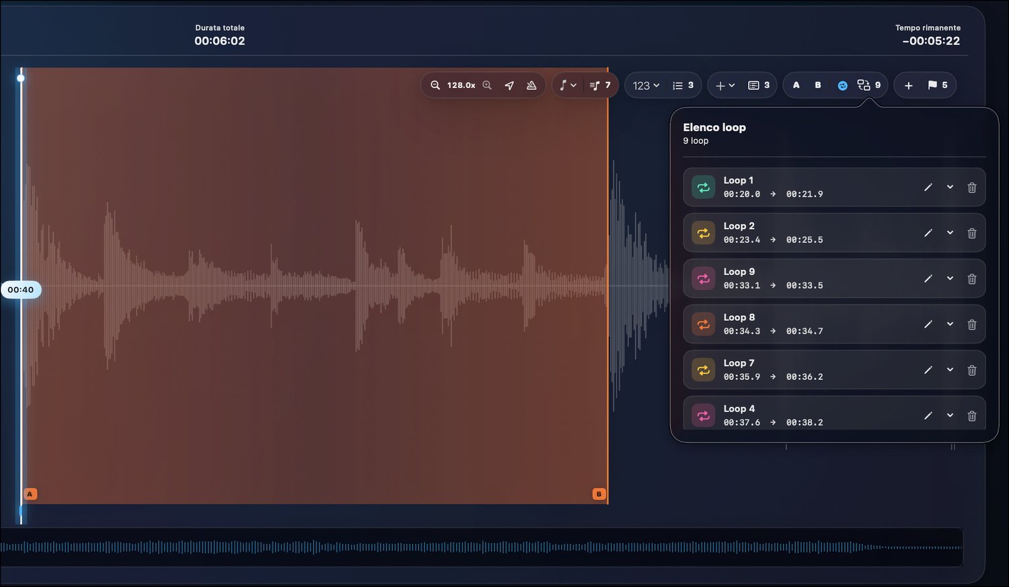Activate Loop 1 via its green icon
This screenshot has width=1009, height=587.
click(704, 188)
